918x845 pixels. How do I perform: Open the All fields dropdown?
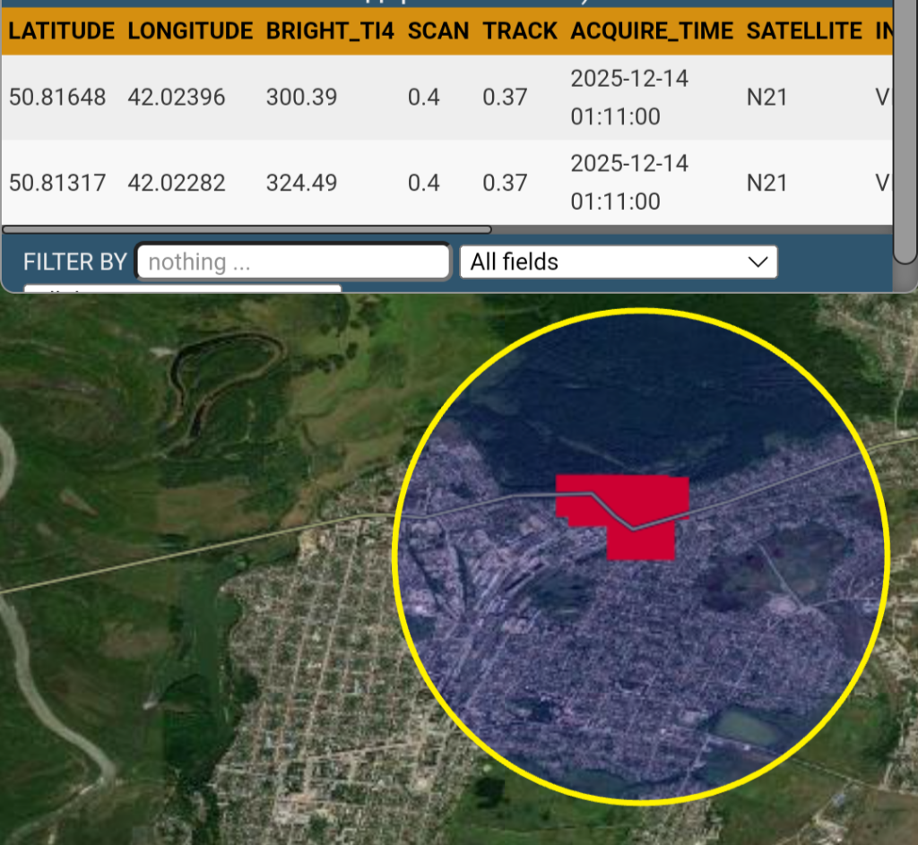(x=618, y=262)
